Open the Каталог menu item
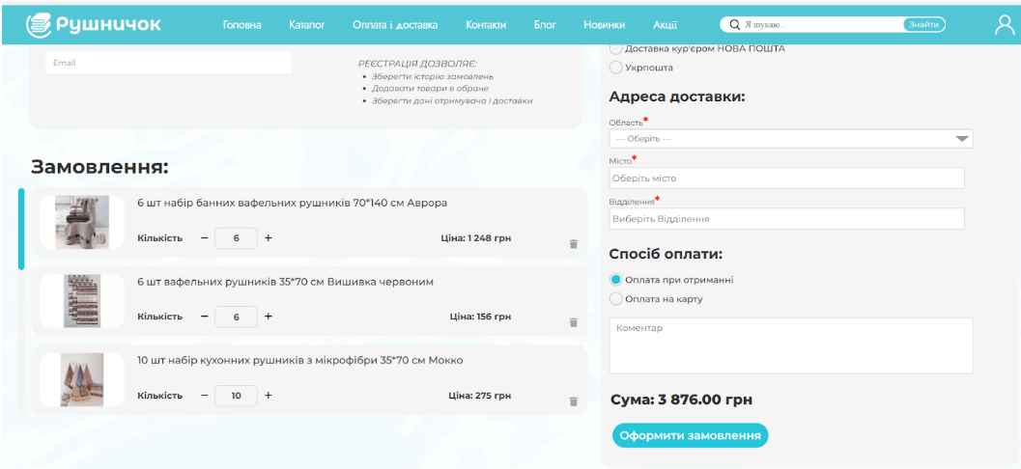Screen dimensions: 1021x469 coord(307,25)
